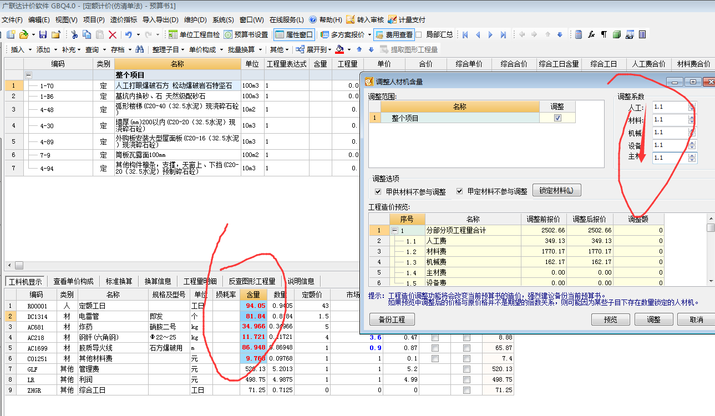Image resolution: width=715 pixels, height=416 pixels.
Task: Switch to 查看单价构成 tab
Action: pyautogui.click(x=74, y=281)
